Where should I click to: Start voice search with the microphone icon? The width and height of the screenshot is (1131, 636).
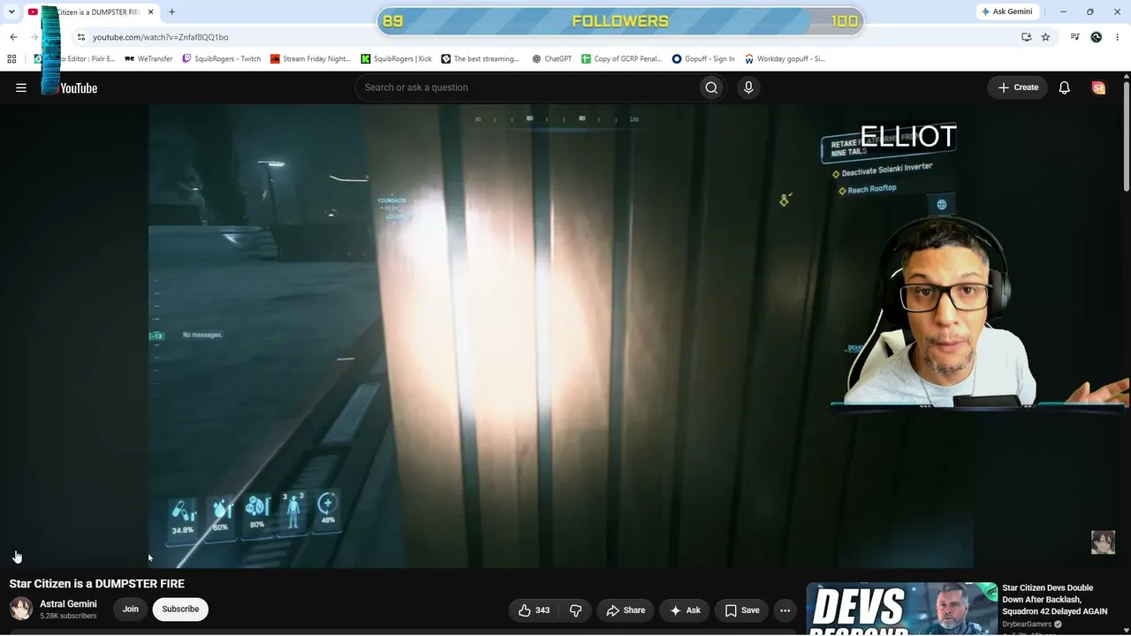tap(748, 87)
